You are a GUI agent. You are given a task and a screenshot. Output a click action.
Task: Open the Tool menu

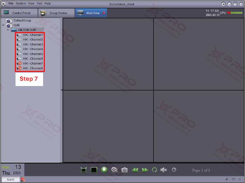pos(40,4)
